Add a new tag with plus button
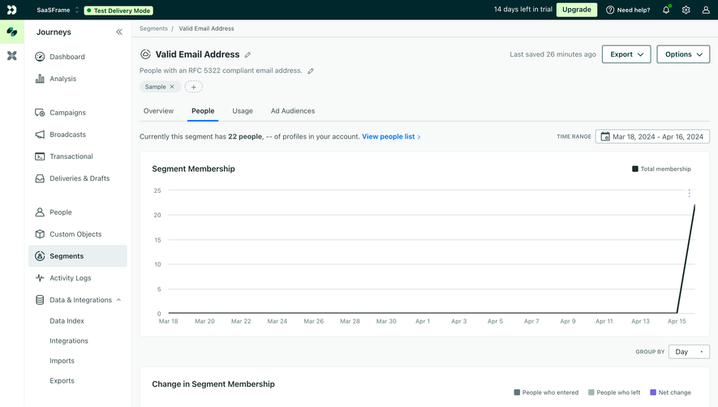The height and width of the screenshot is (407, 718). tap(194, 87)
